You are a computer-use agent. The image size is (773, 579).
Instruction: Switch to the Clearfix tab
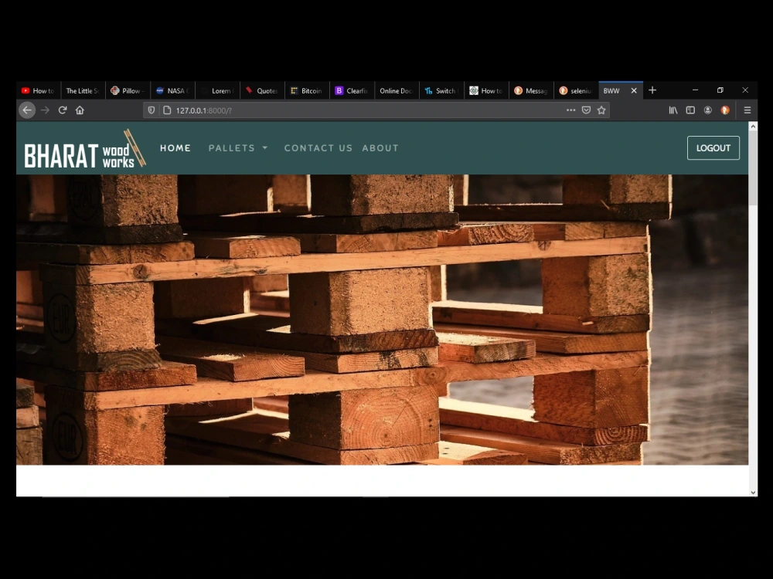(352, 90)
